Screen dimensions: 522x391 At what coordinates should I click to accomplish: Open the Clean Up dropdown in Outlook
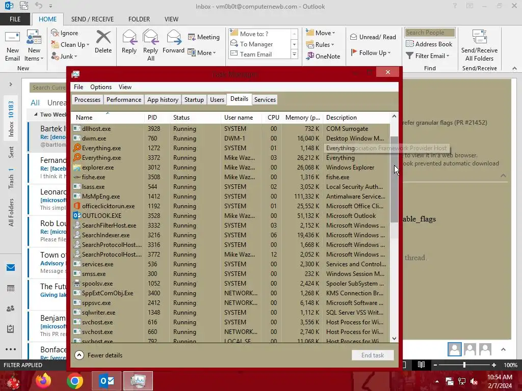point(70,45)
